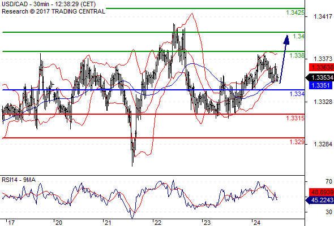Click the RSI14 - 9MA indicator title

coord(19,180)
